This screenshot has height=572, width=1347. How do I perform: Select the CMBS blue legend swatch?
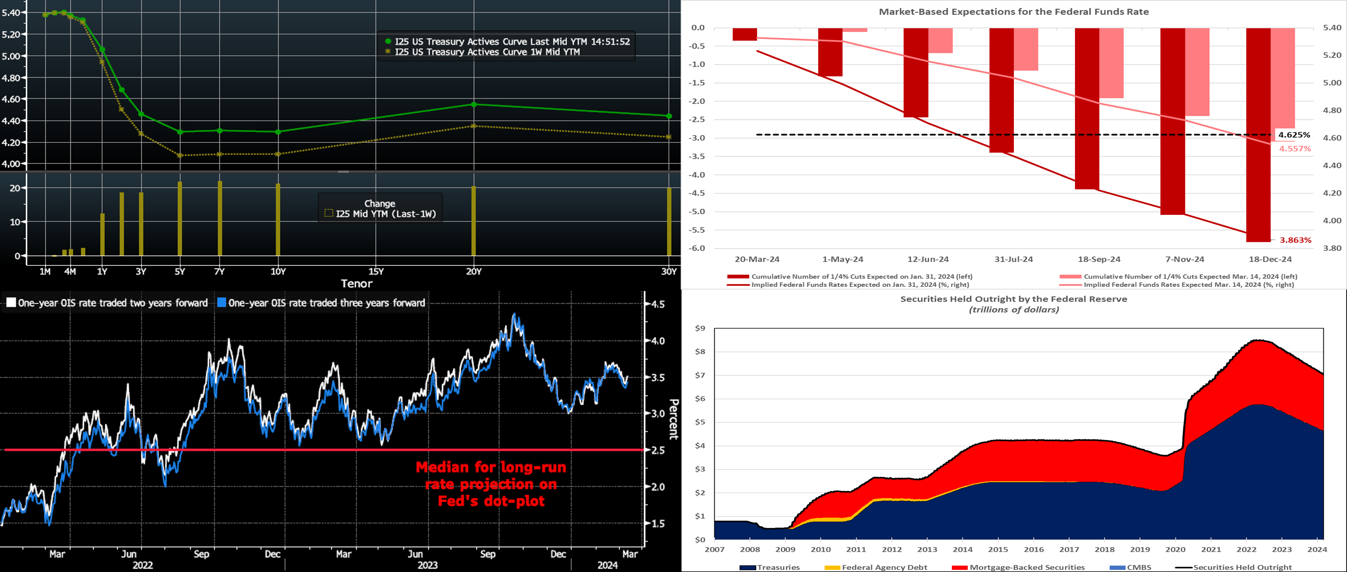tap(1117, 567)
